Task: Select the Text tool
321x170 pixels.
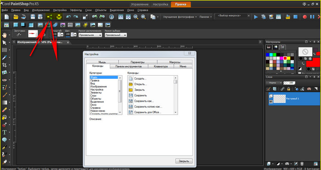Action: [x=5, y=132]
